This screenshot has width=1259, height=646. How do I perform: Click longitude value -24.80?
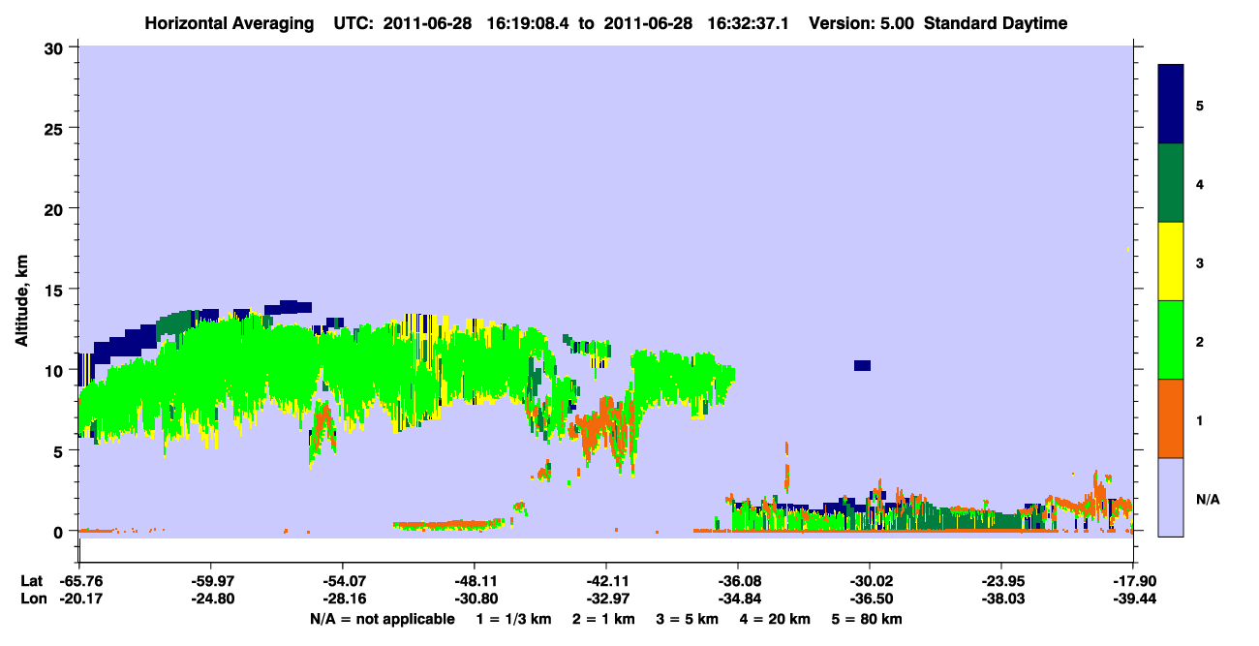point(211,600)
